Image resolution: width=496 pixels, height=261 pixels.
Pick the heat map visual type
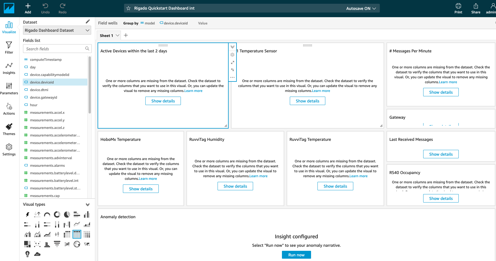87,234
